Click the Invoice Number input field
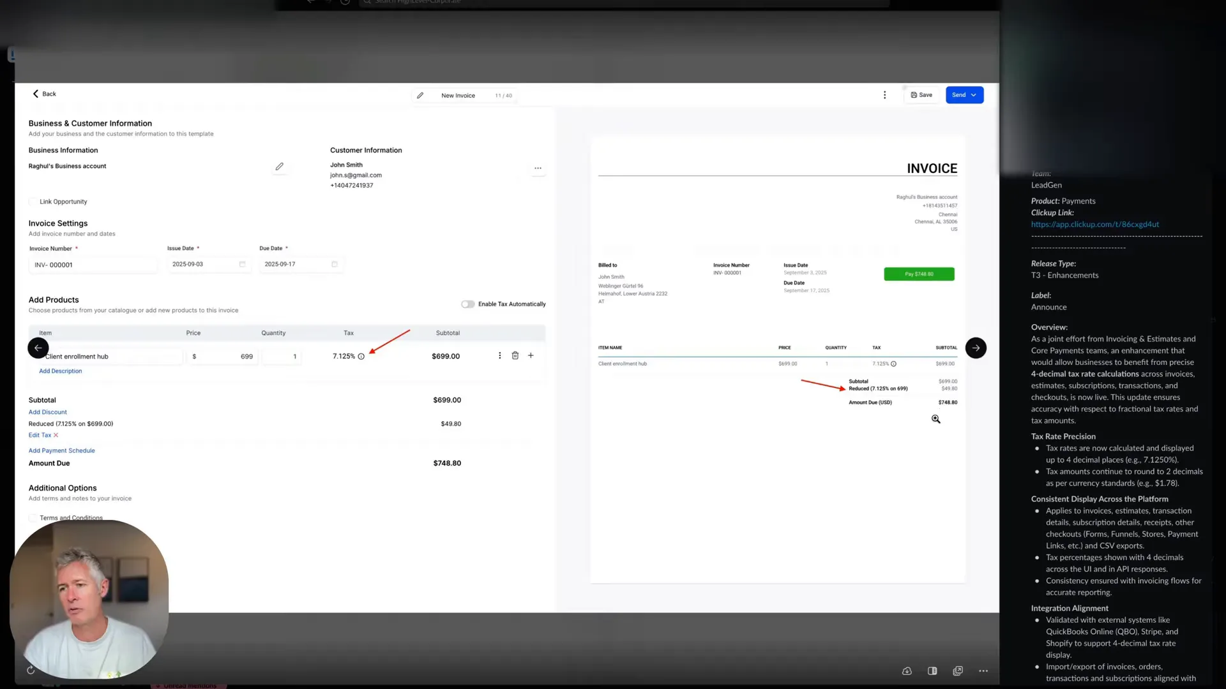Image resolution: width=1226 pixels, height=689 pixels. 93,265
